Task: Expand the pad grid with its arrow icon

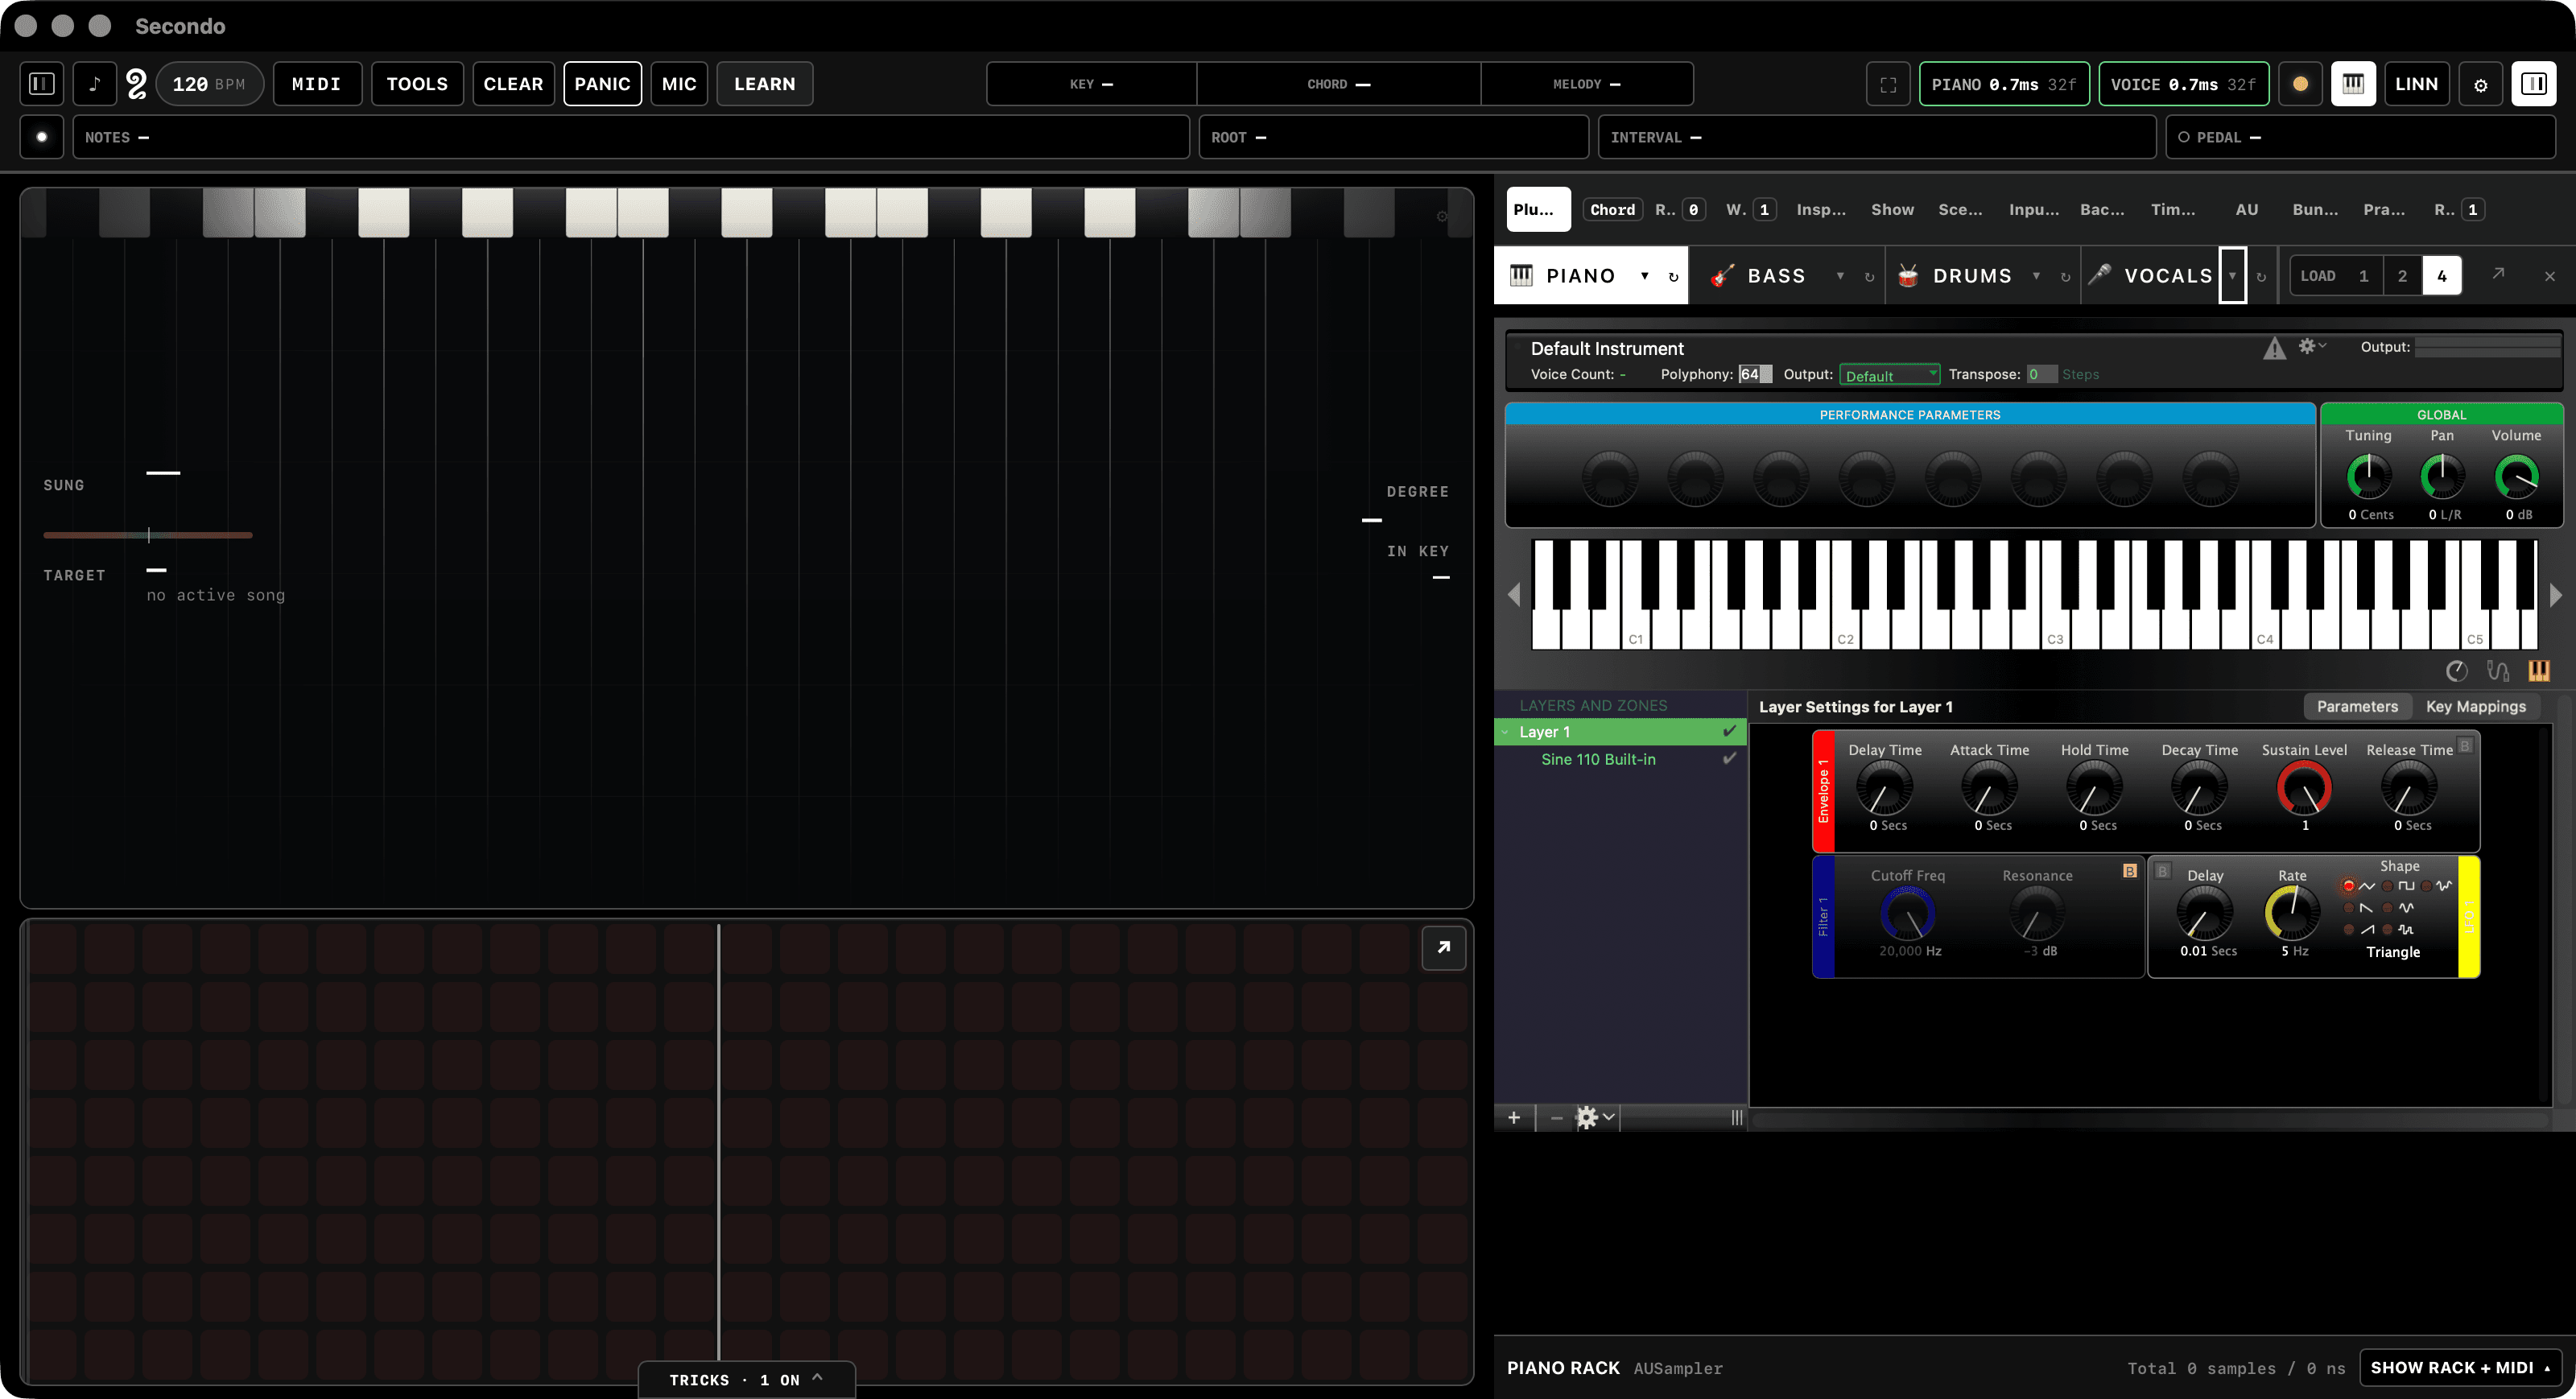Action: 1443,947
